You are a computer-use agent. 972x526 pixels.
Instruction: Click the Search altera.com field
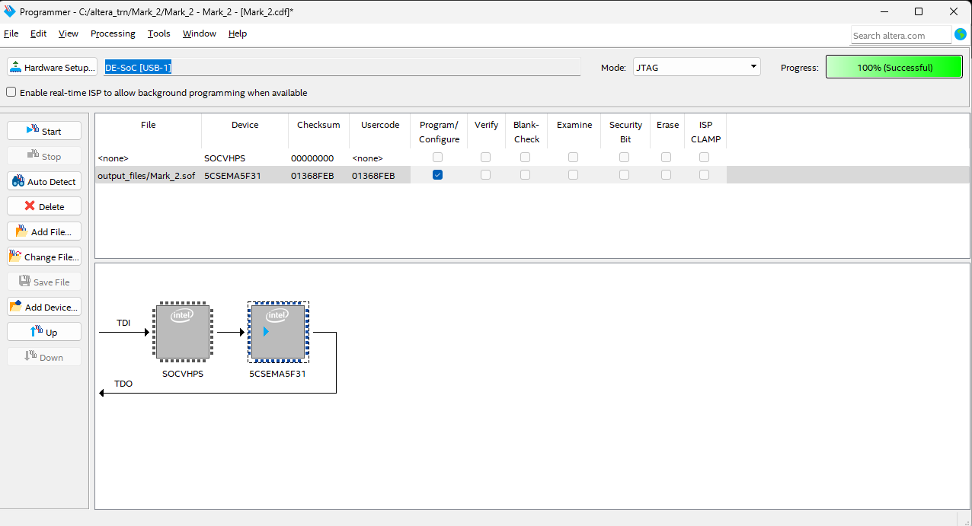click(x=901, y=35)
